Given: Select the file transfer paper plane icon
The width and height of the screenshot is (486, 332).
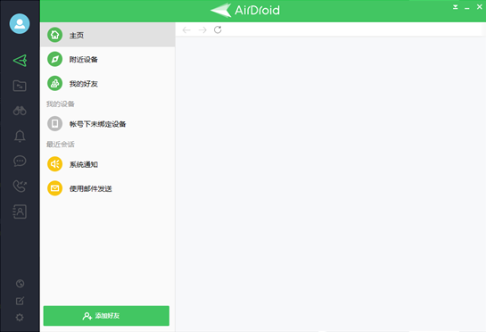Looking at the screenshot, I should click(x=20, y=61).
